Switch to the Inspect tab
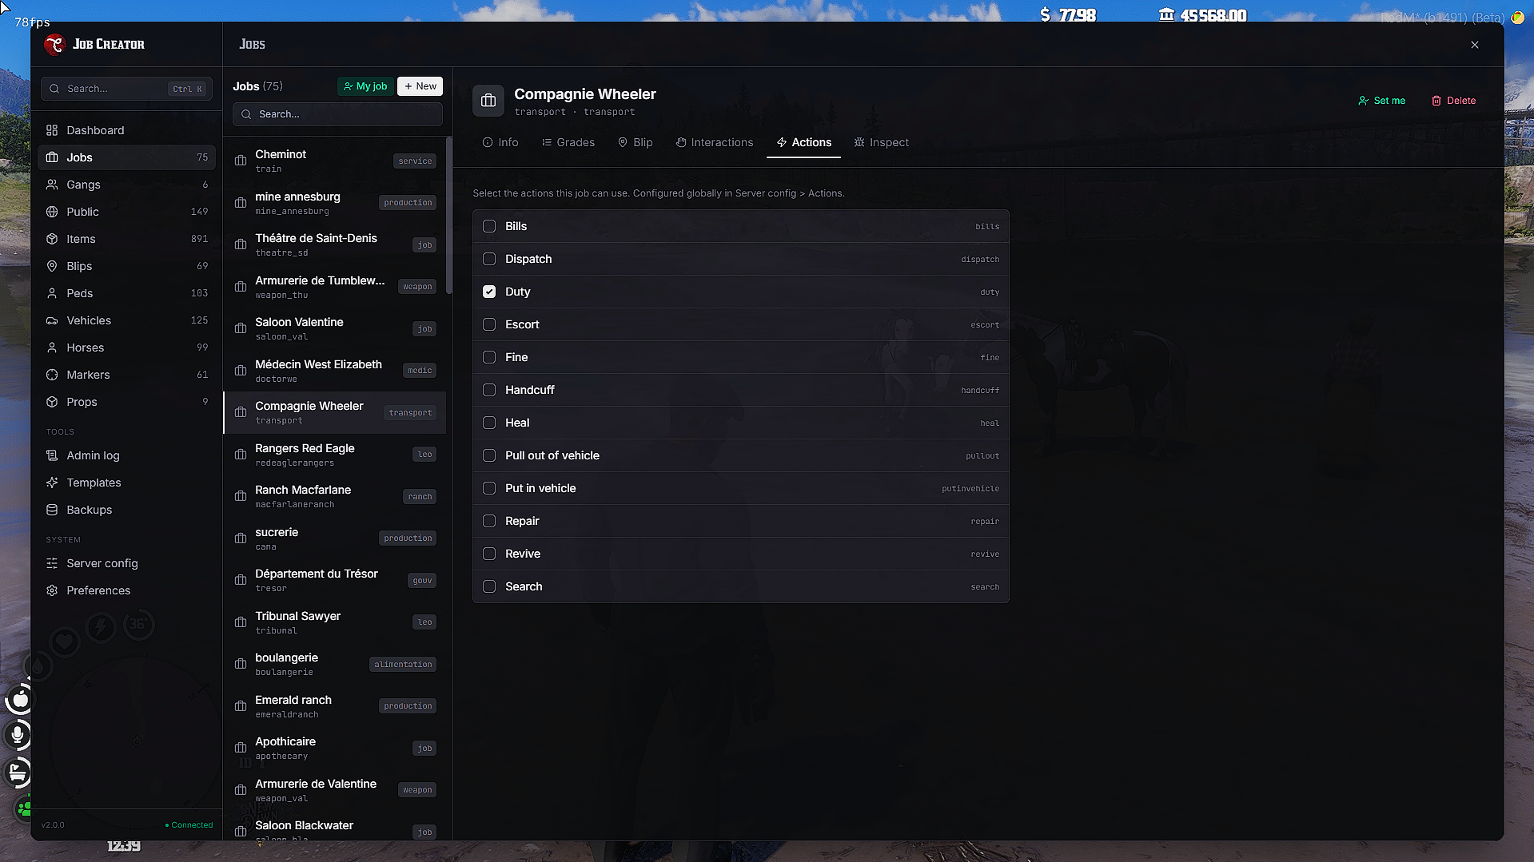The width and height of the screenshot is (1534, 862). pos(881,142)
